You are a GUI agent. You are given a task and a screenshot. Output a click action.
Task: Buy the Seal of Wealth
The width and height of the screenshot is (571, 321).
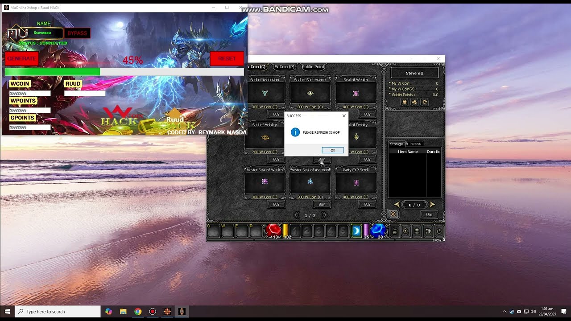(367, 115)
